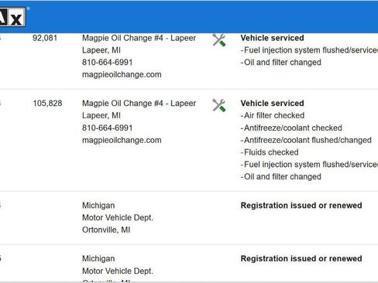The height and width of the screenshot is (283, 378).
Task: Click 'Ortonville, MI' in first Michigan record
Action: click(x=106, y=230)
